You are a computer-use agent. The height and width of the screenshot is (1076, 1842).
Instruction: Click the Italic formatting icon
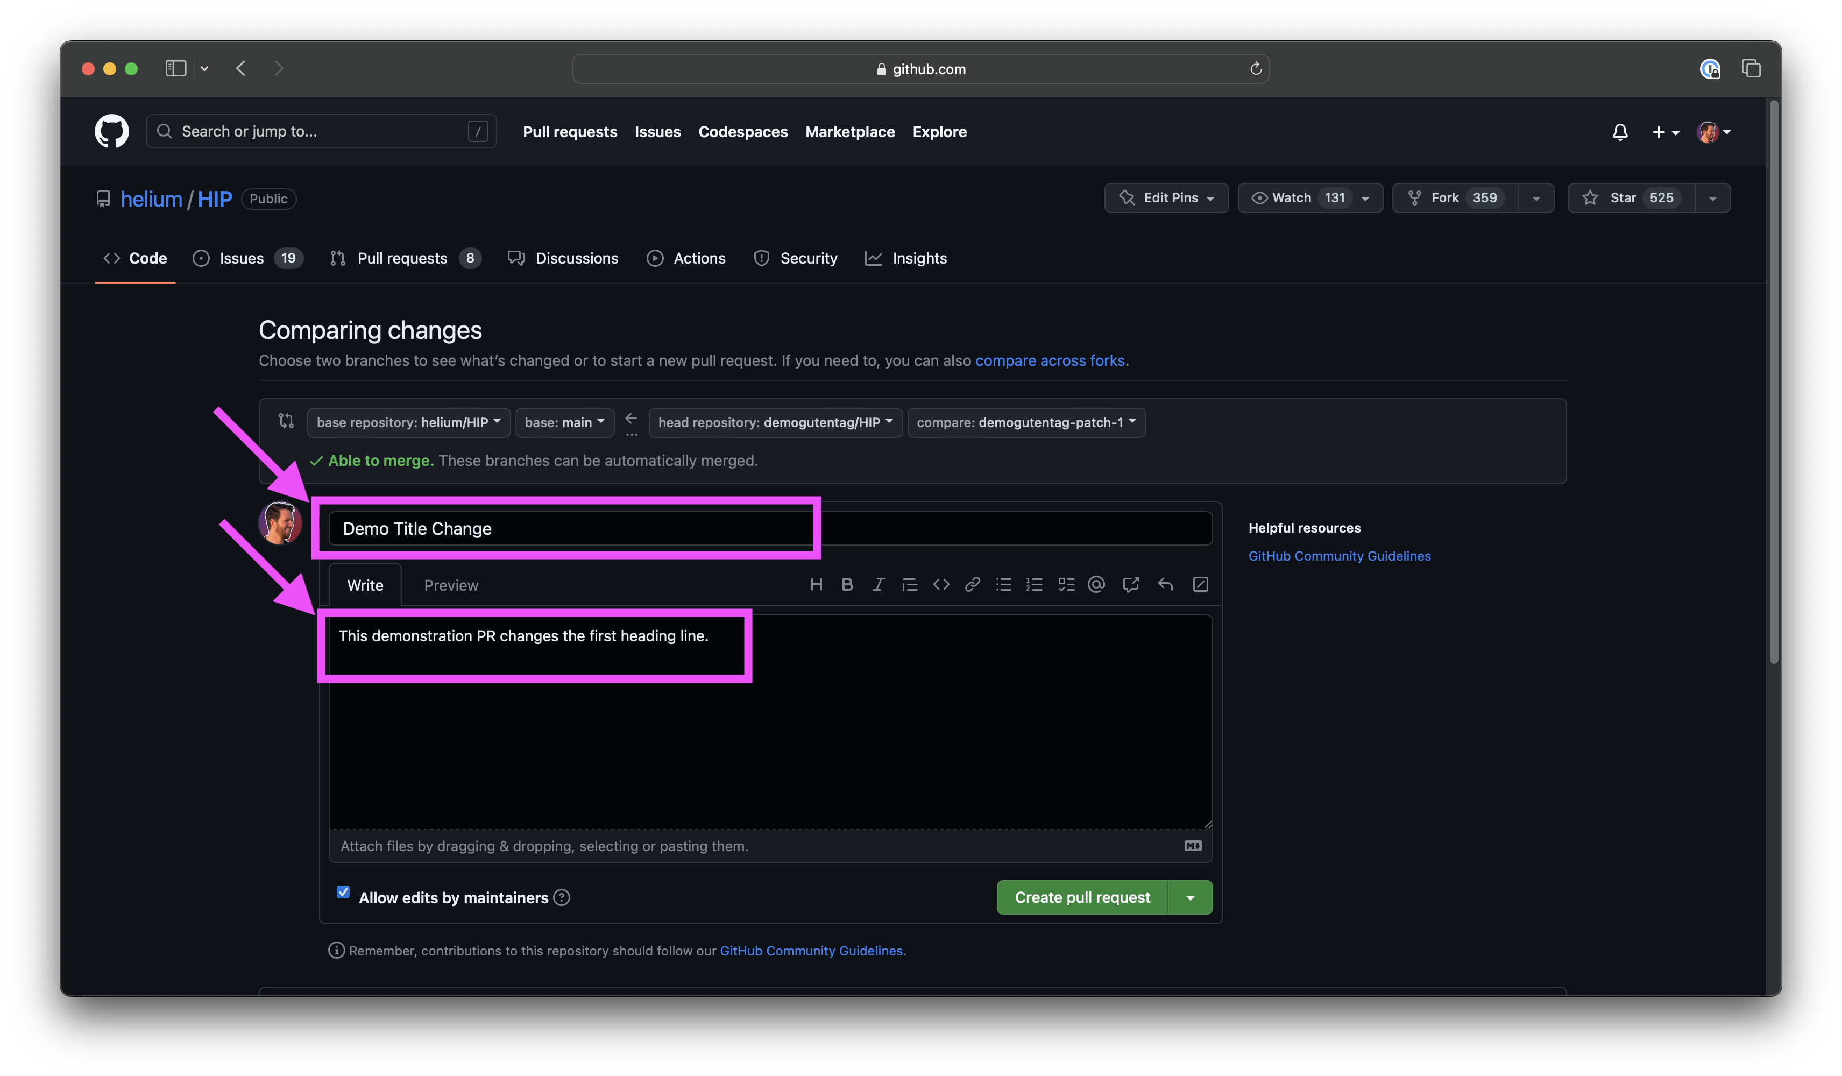pyautogui.click(x=878, y=584)
